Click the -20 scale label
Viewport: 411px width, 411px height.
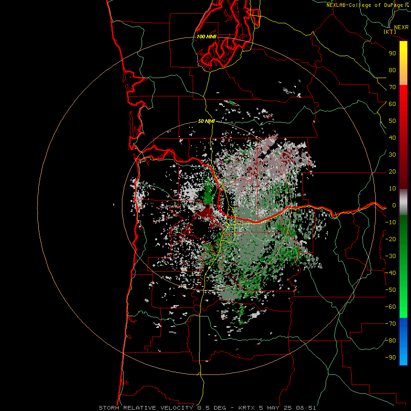pyautogui.click(x=390, y=239)
